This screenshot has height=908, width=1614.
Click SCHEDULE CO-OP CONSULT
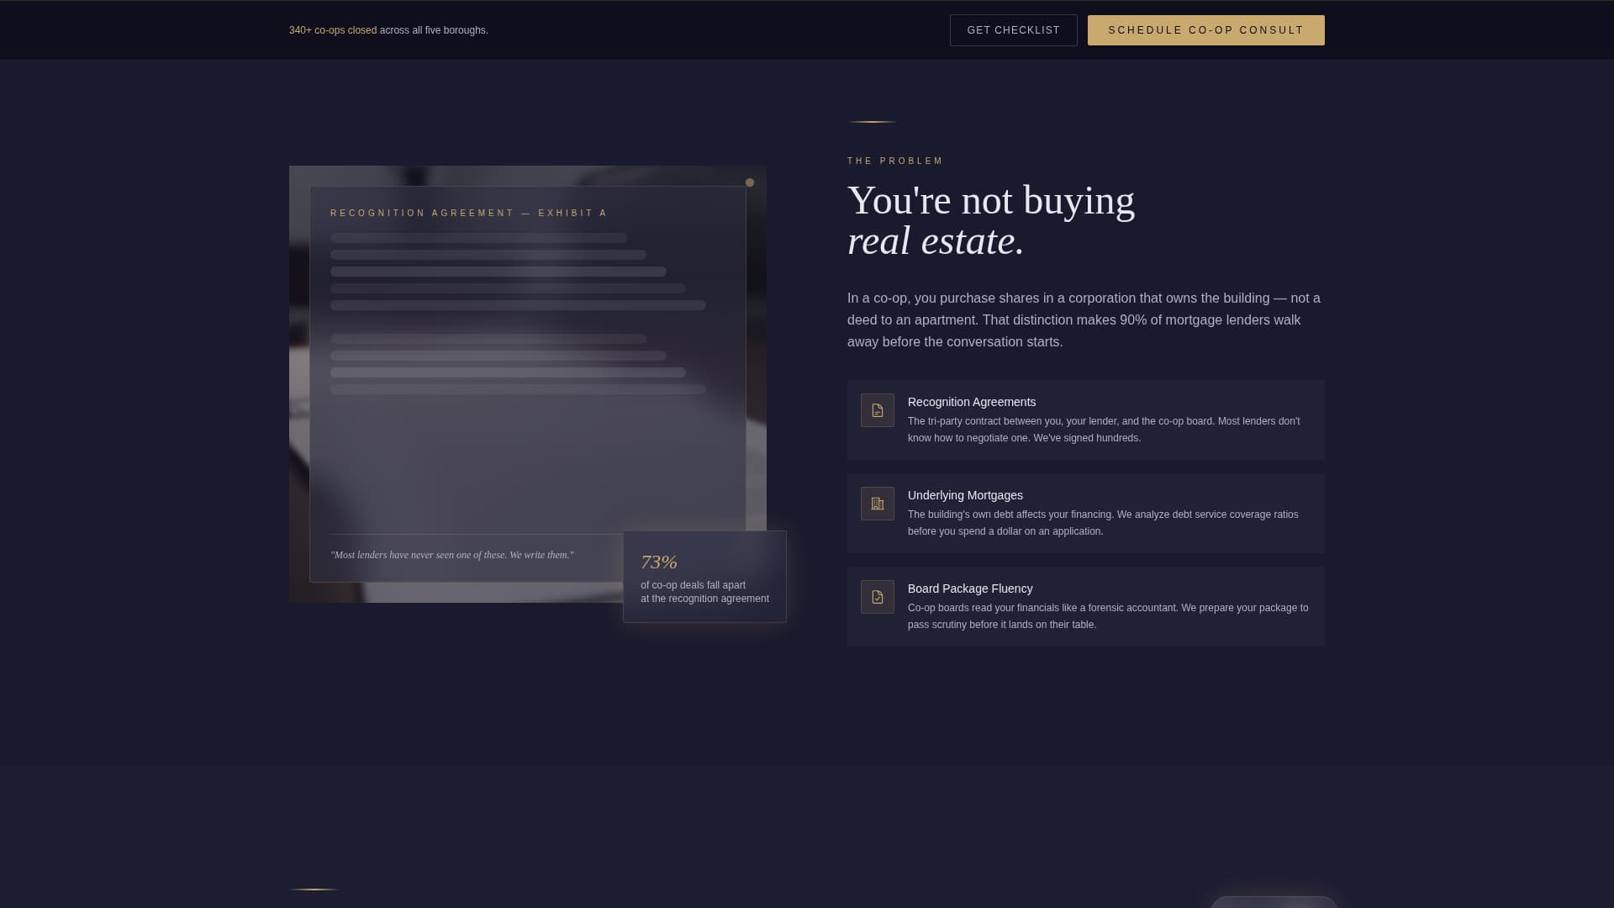coord(1205,29)
